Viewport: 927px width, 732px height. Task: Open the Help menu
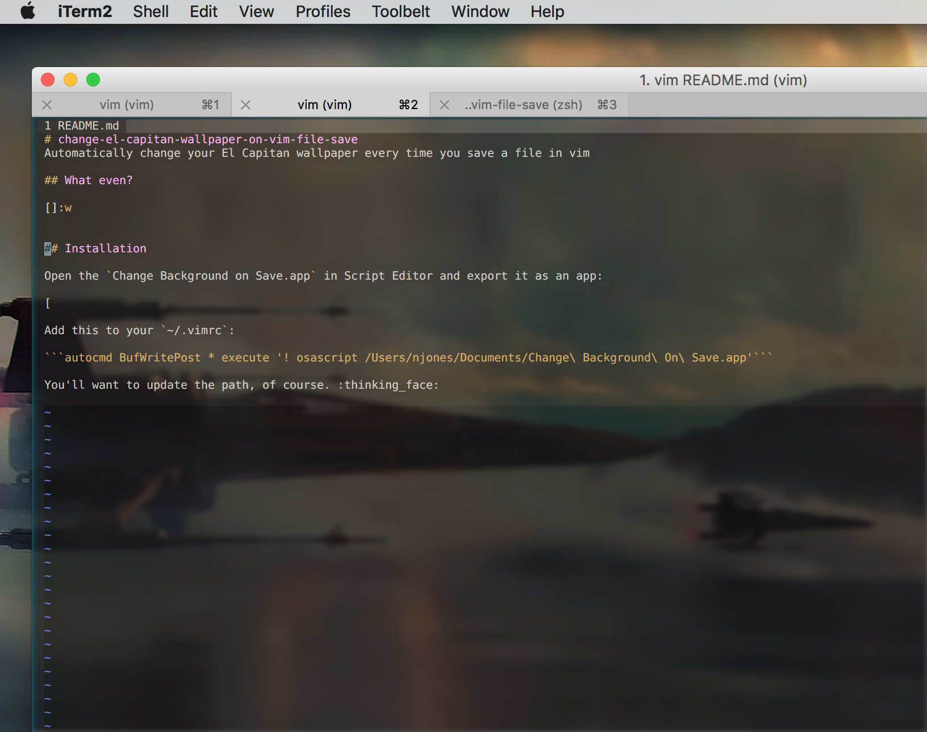pos(547,11)
